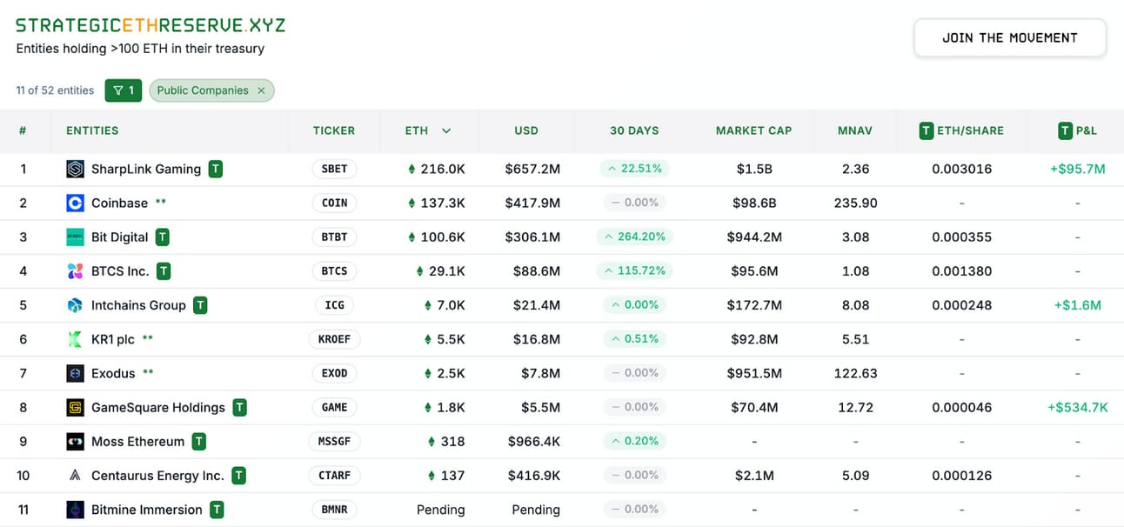Click the 115.72% 30-day change badge

click(634, 271)
